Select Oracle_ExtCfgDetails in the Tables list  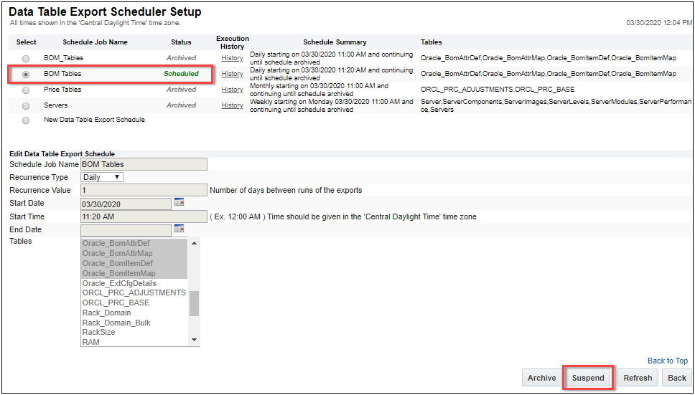coord(119,283)
